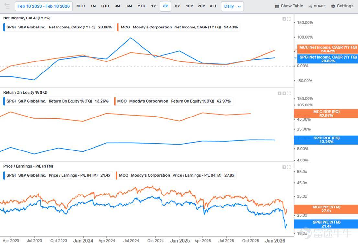Click the -50.00% y-axis tick label
Viewport: 358px width, 245px height.
point(305,81)
